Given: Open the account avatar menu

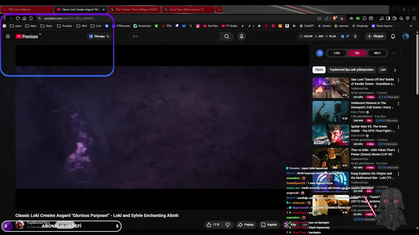Looking at the screenshot, I should pyautogui.click(x=406, y=36).
